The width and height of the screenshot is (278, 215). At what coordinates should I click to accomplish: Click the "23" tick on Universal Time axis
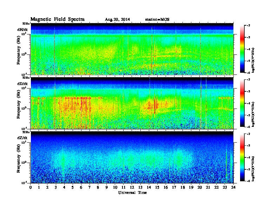click(225, 187)
